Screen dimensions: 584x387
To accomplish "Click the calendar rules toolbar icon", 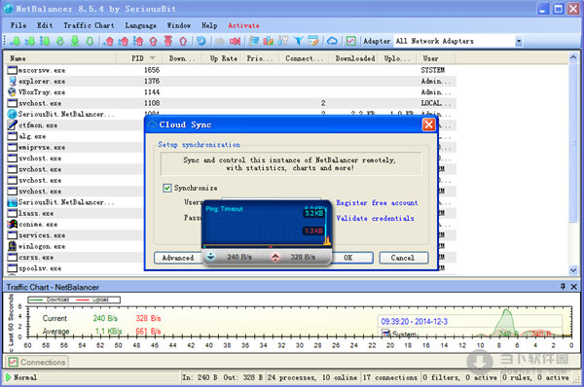I will click(313, 41).
